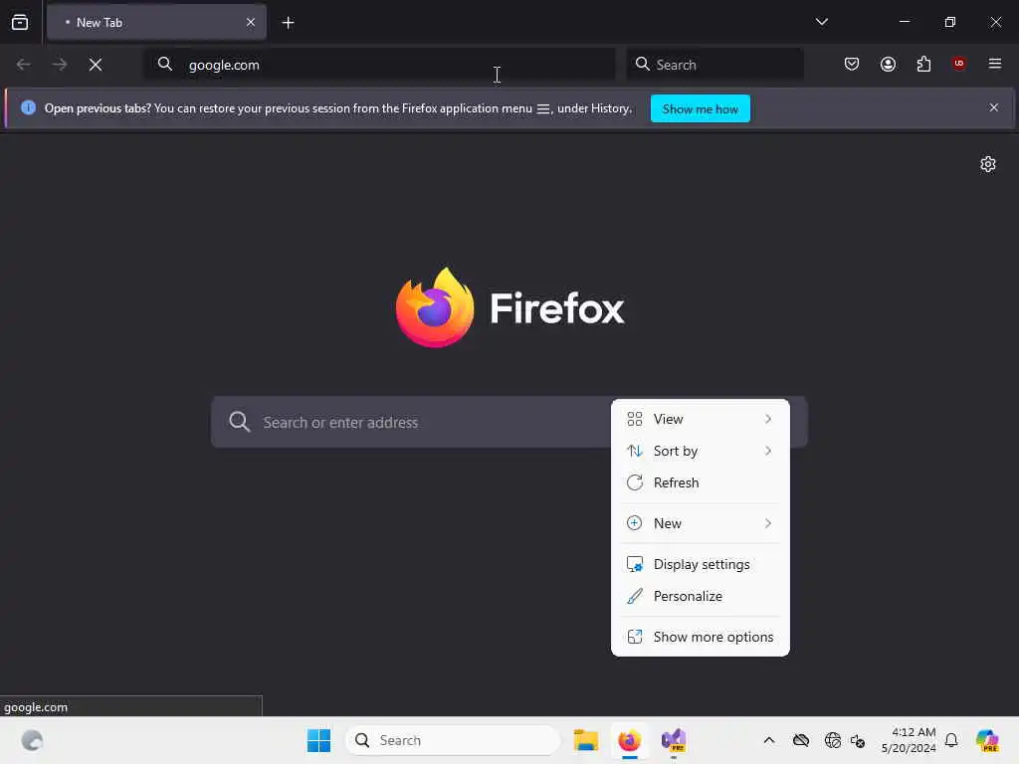Click the chevron arrow beside View
Viewport: 1019px width, 764px height.
pyautogui.click(x=768, y=419)
